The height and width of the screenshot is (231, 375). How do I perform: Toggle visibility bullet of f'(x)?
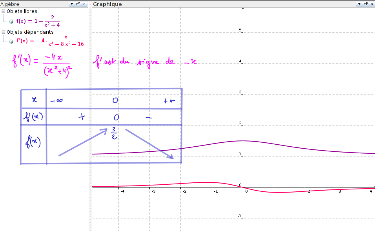pos(11,41)
